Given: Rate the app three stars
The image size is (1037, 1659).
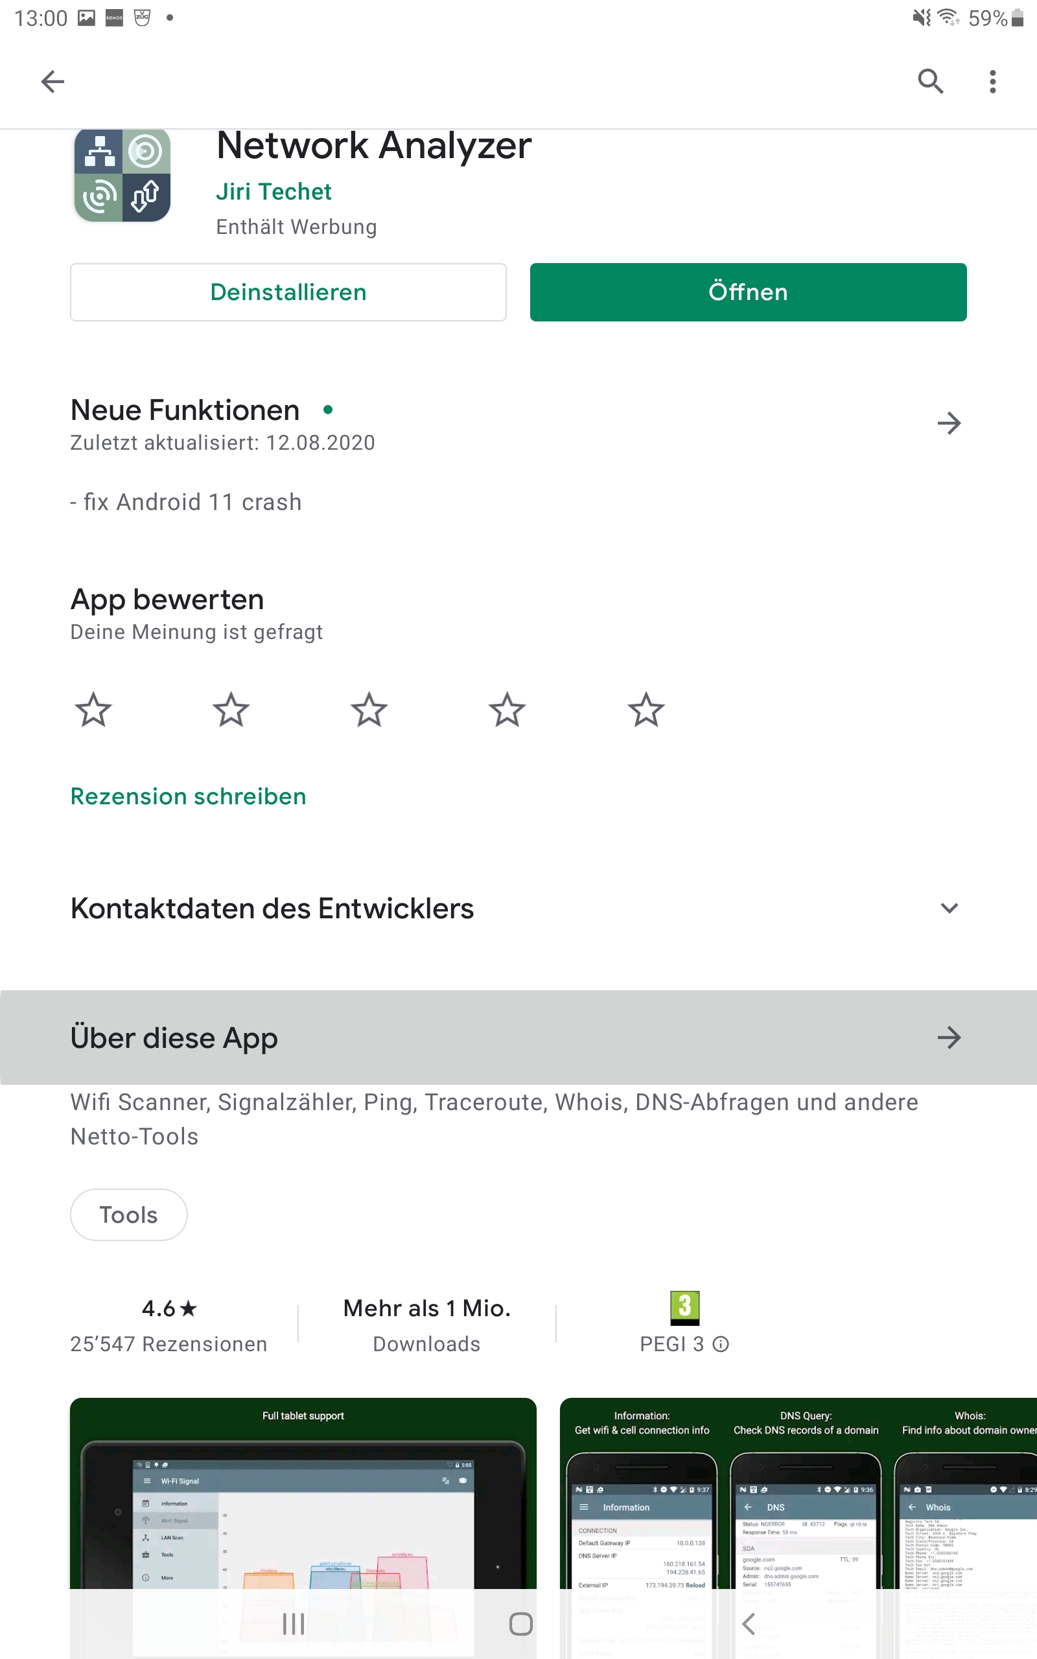Looking at the screenshot, I should tap(369, 710).
